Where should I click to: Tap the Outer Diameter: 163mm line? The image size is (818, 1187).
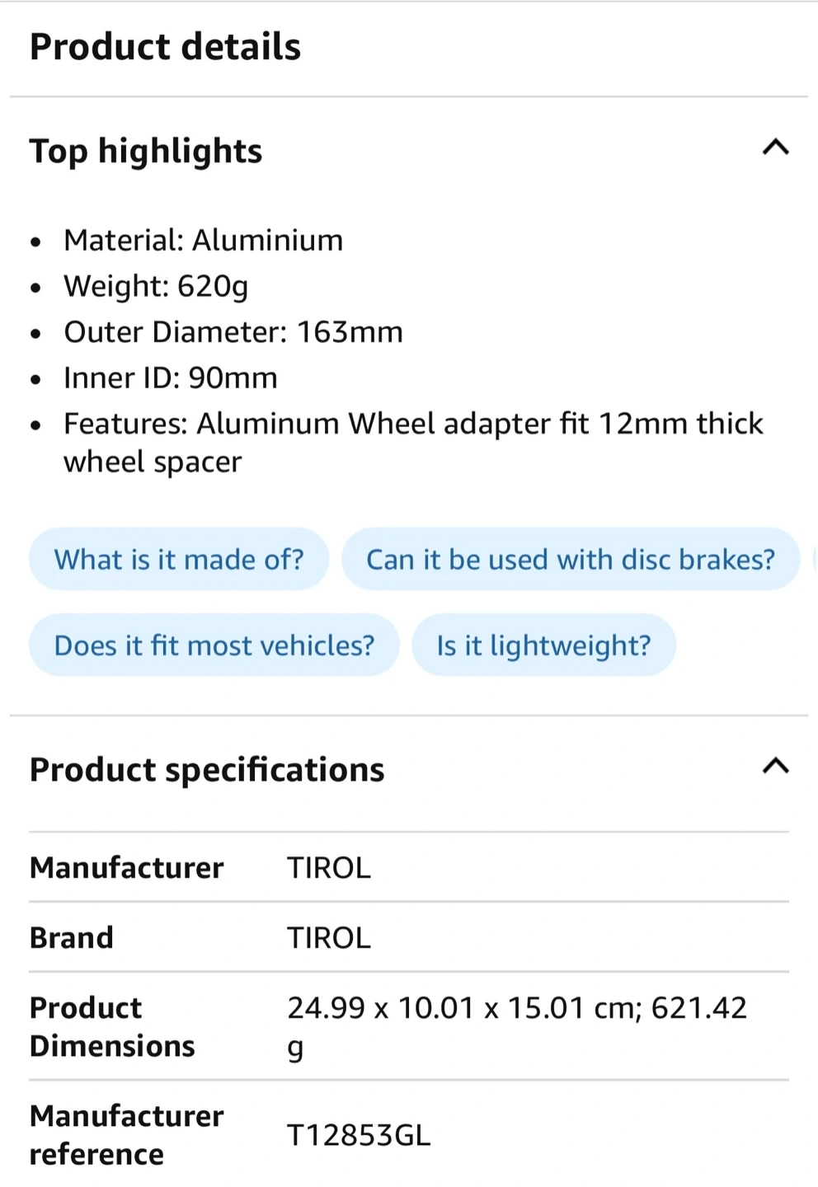tap(233, 332)
